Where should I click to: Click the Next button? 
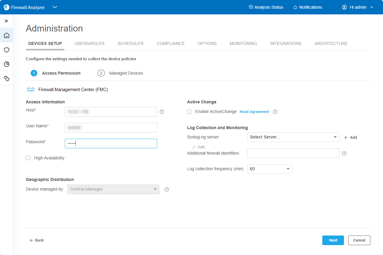pyautogui.click(x=333, y=240)
